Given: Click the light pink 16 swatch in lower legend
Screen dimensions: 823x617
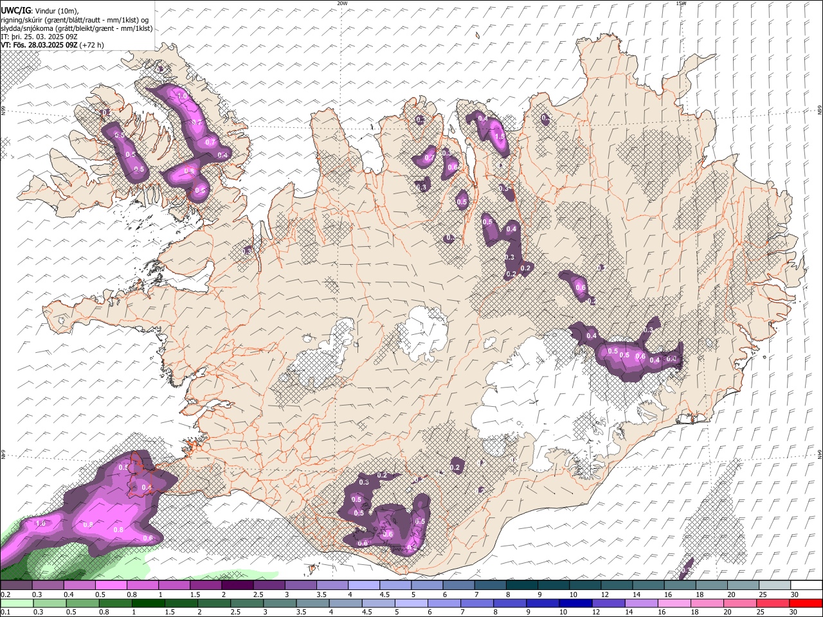Looking at the screenshot, I should [x=674, y=604].
